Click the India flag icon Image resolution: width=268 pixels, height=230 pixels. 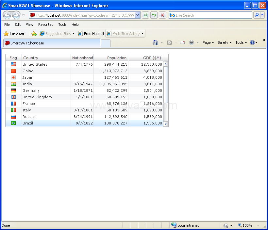pos(13,84)
